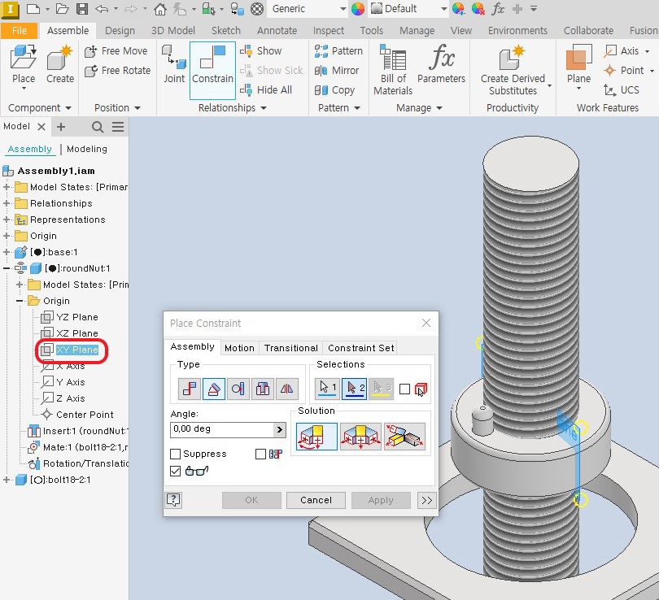Click the dialog help icon
659x600 pixels.
tap(173, 500)
